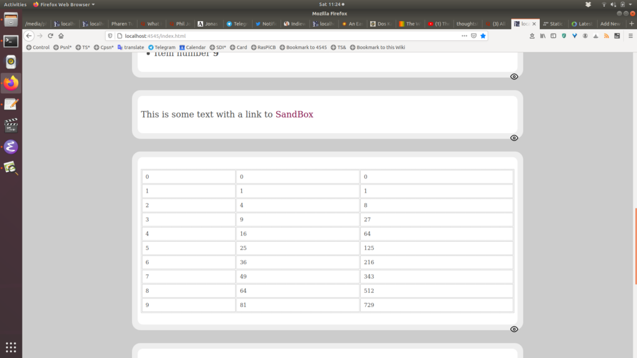This screenshot has width=637, height=358.
Task: Follow the SandBox link
Action: pos(294,114)
